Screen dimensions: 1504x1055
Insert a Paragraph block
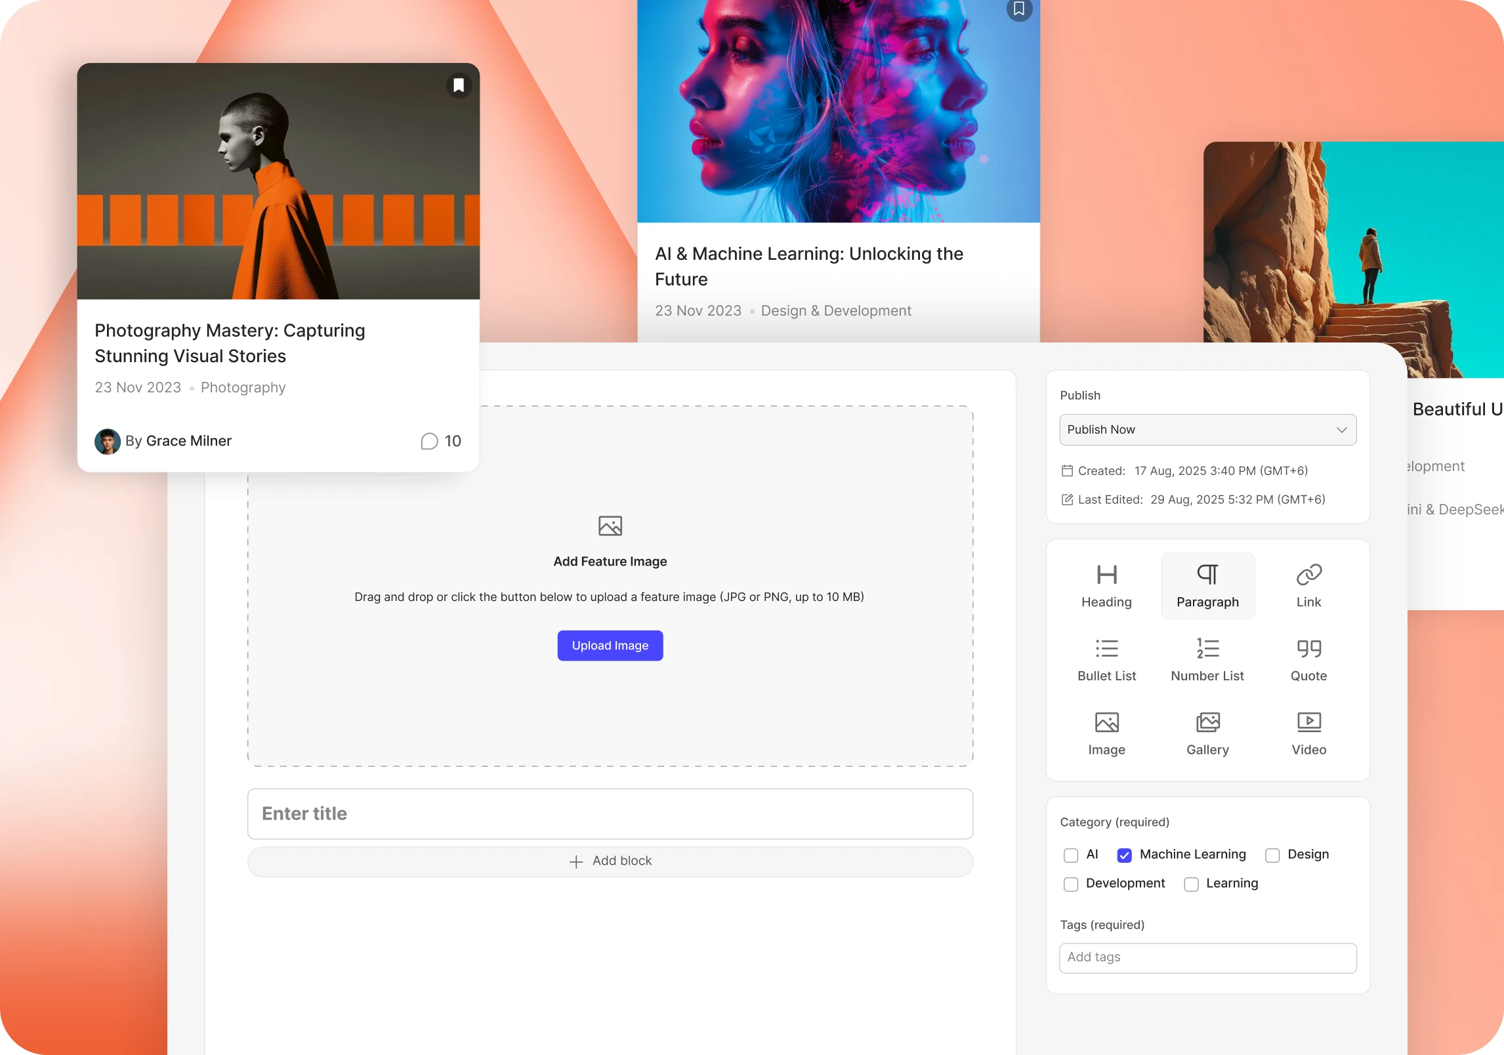coord(1207,586)
